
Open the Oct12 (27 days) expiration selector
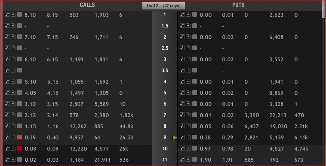163,6
